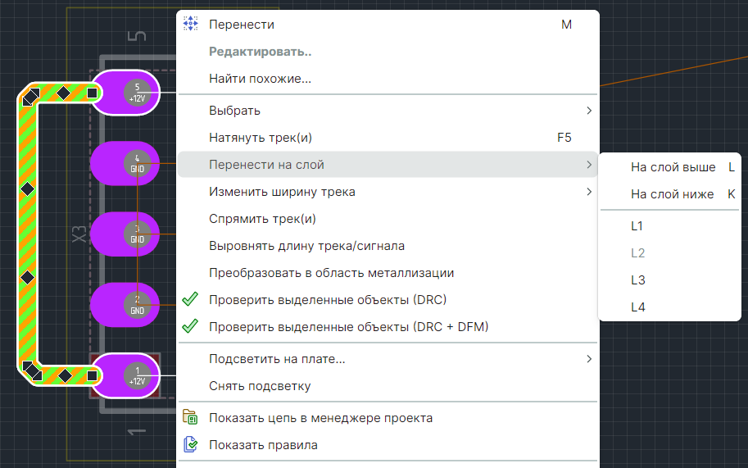Click square track endpoint handle near pad 5
This screenshot has width=748, height=468.
[x=92, y=93]
